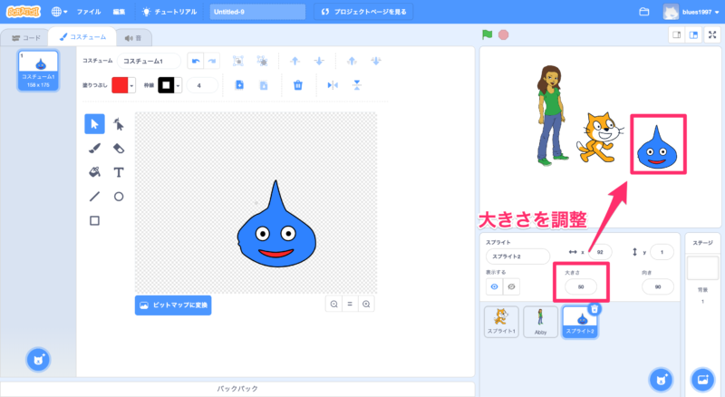Screen dimensions: 725x397
Task: Open the language globe menu
Action: point(60,12)
